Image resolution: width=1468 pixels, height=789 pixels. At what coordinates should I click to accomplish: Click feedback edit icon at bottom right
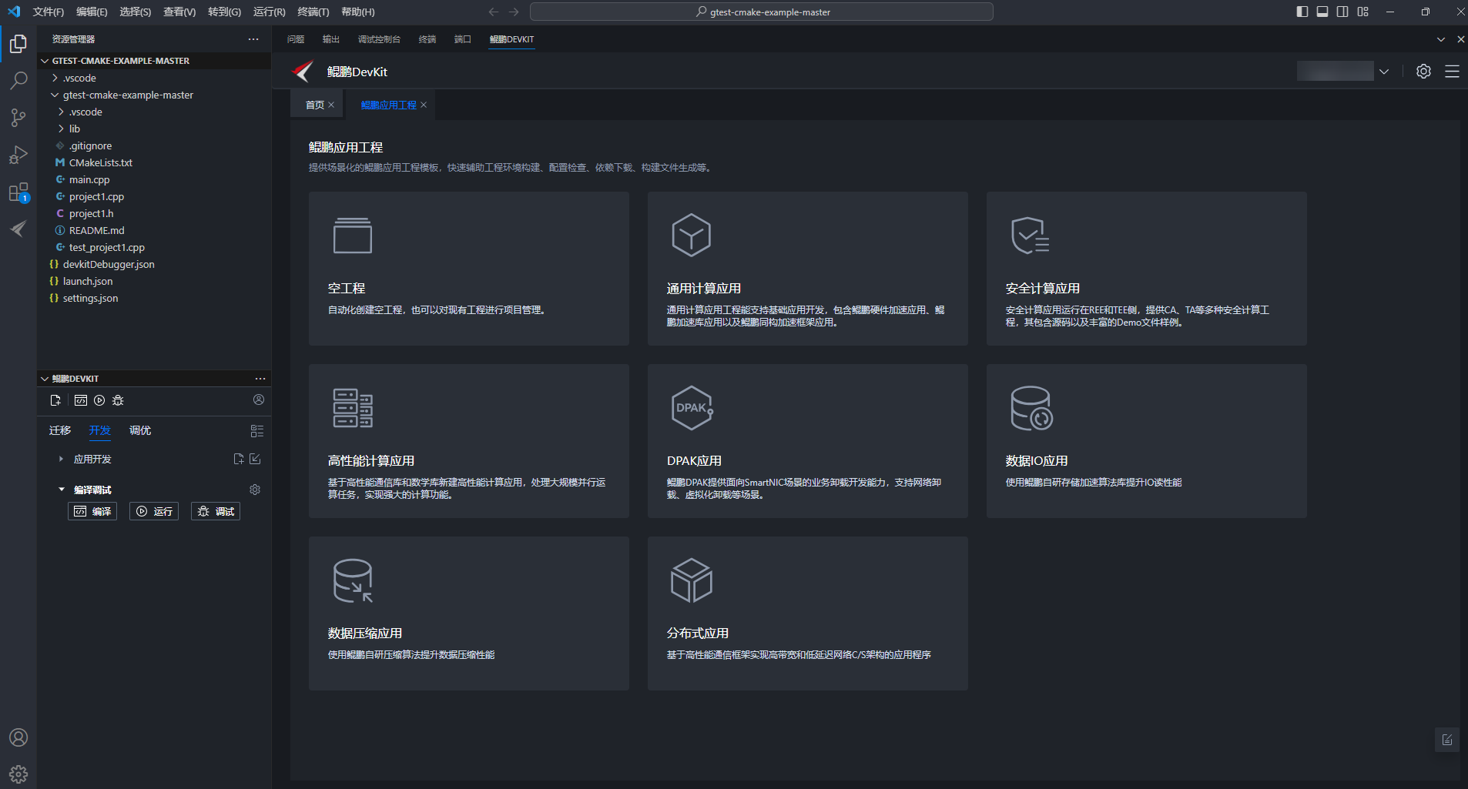1447,740
